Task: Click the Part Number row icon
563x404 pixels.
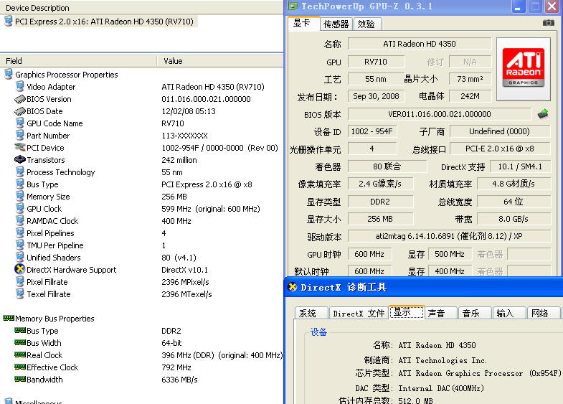Action: coord(20,136)
